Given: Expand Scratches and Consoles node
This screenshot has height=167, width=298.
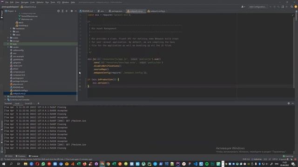Looking at the screenshot, I should click(5, 100).
